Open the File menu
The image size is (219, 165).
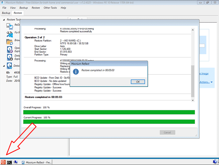[x=4, y=8]
